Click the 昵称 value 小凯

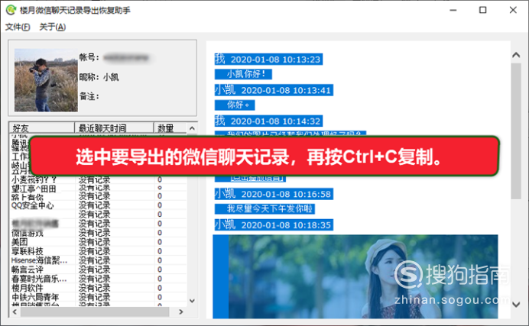point(111,77)
